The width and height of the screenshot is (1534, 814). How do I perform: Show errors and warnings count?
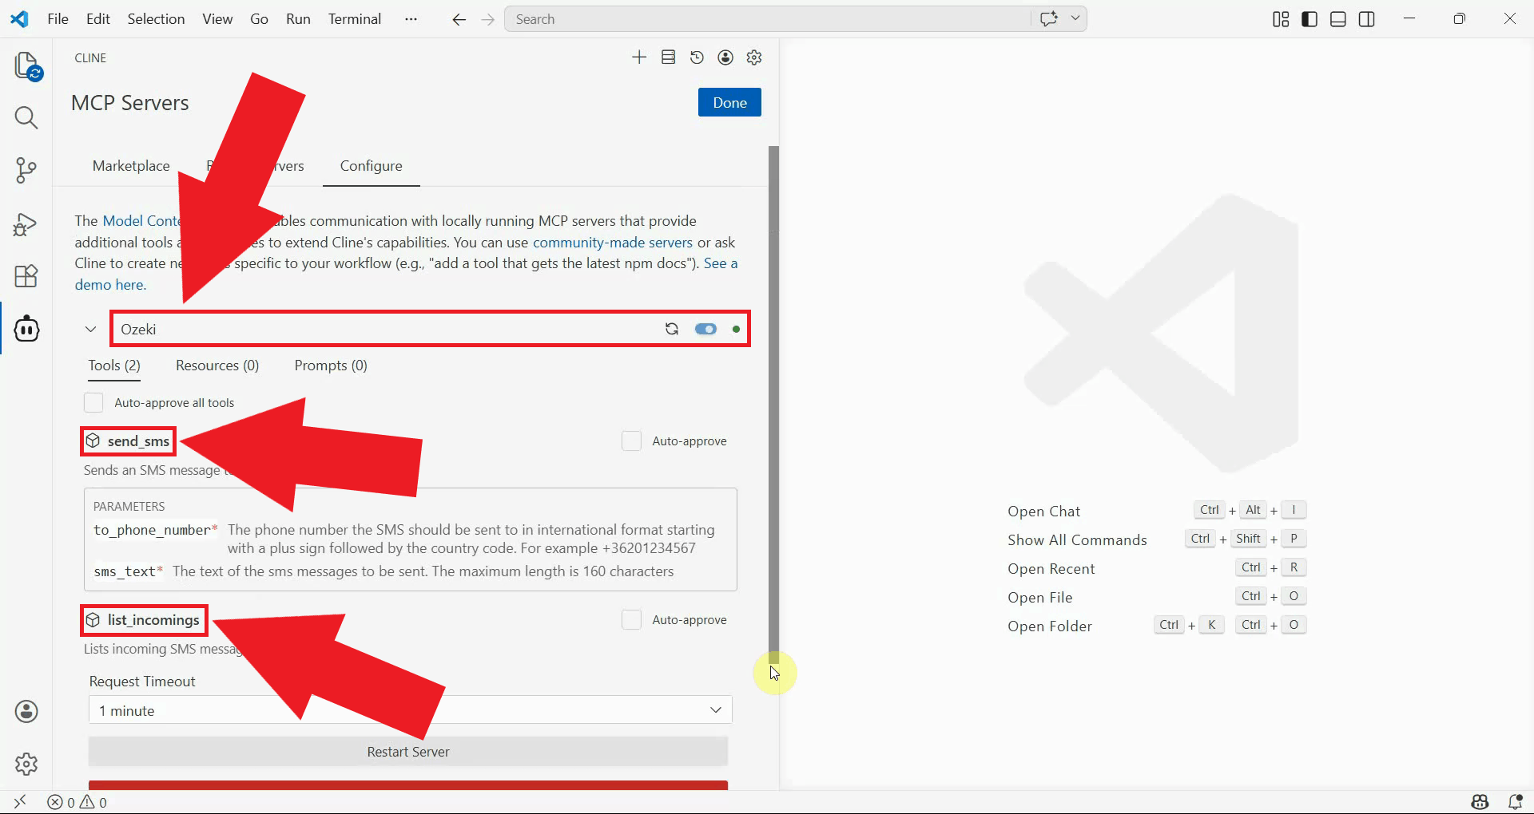(x=77, y=802)
